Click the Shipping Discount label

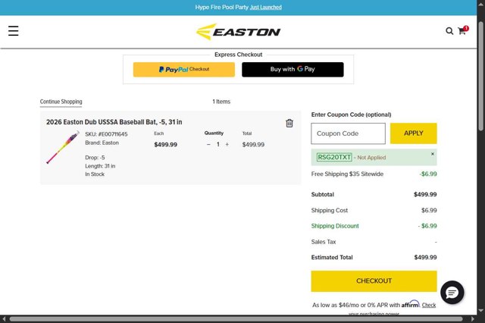(x=335, y=226)
